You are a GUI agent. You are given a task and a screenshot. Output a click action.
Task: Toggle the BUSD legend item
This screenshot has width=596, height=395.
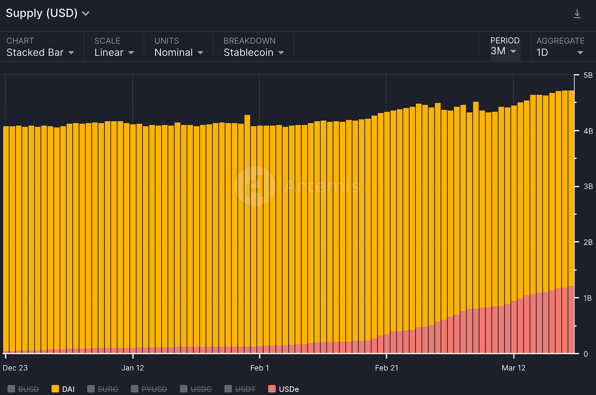coord(23,389)
